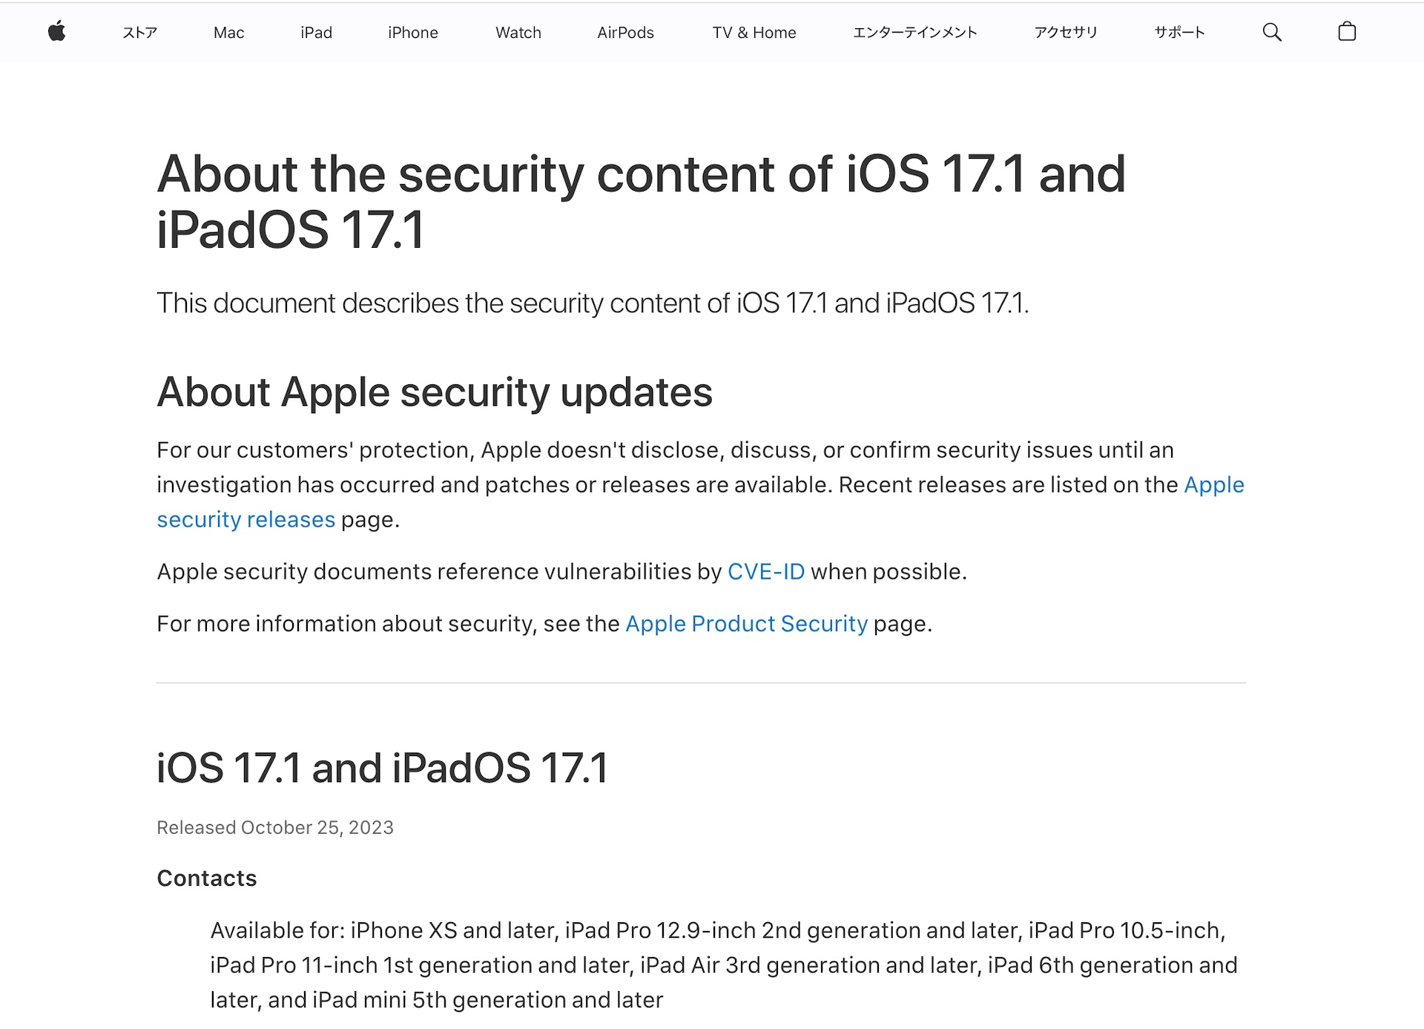Select Mac in navigation bar
The image size is (1424, 1029).
[228, 33]
